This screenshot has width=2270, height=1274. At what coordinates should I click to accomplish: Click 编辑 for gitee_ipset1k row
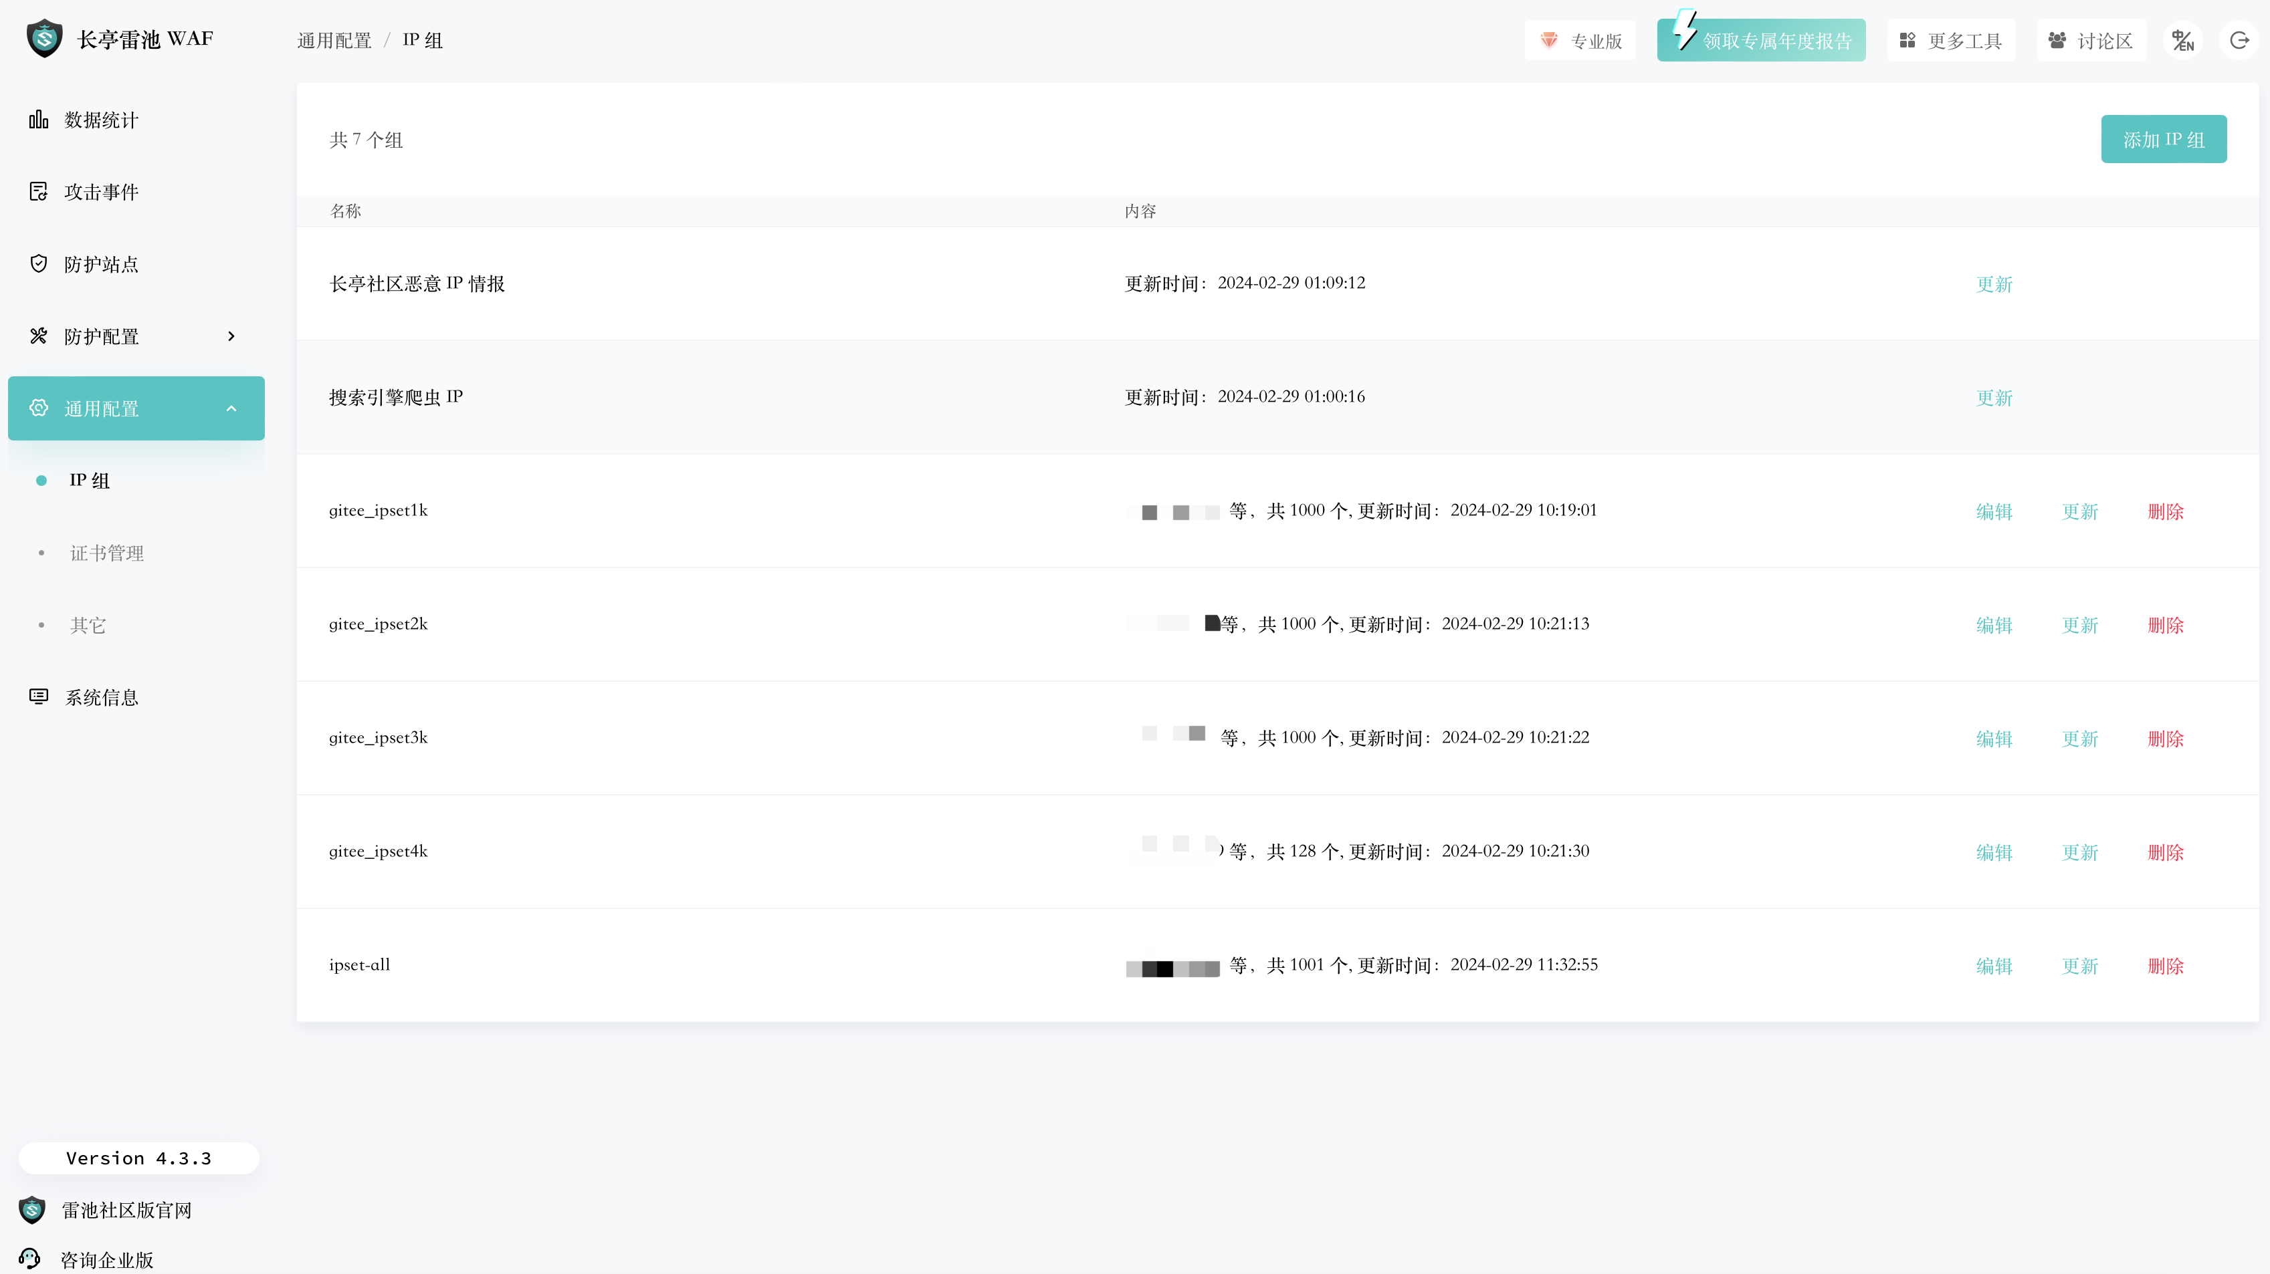tap(1993, 511)
